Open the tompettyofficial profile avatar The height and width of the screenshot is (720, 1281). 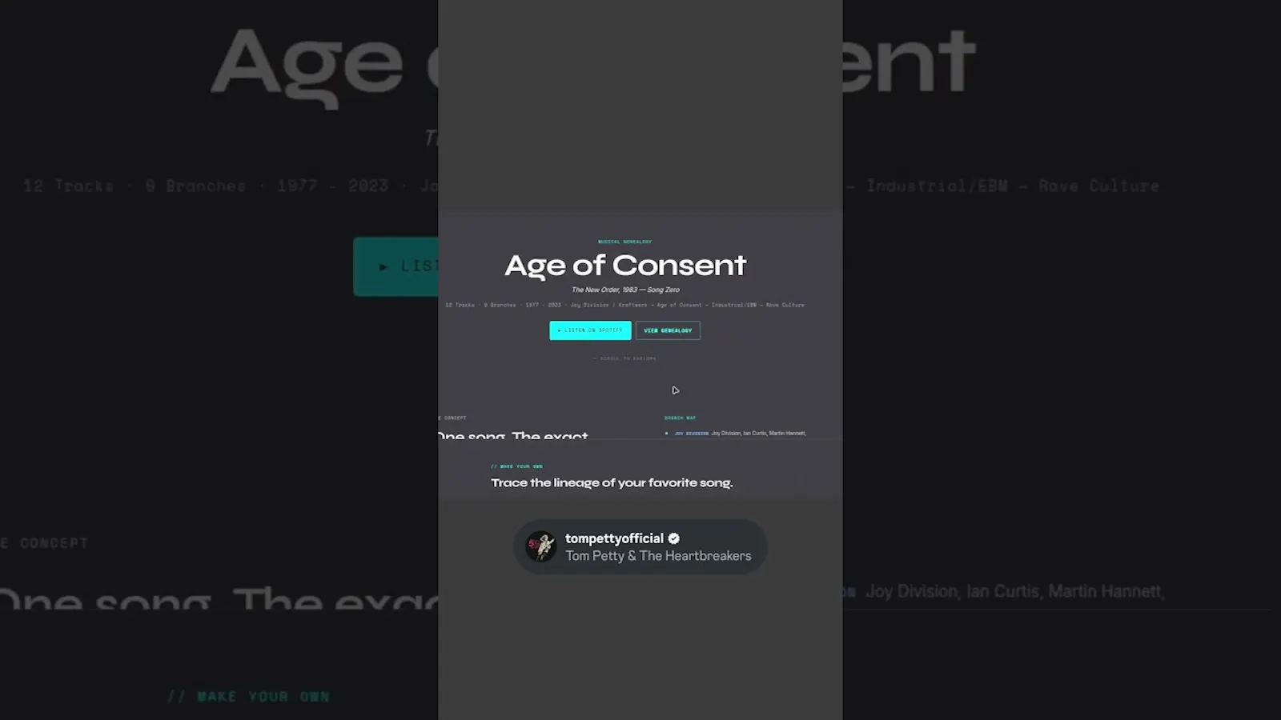pyautogui.click(x=540, y=547)
